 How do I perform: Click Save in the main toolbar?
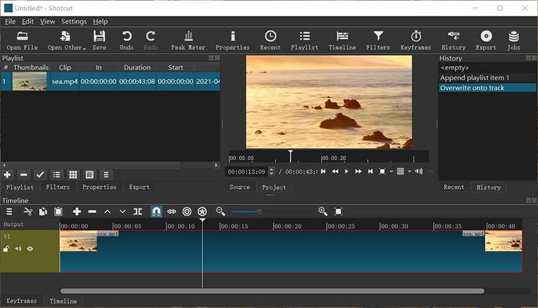[99, 40]
